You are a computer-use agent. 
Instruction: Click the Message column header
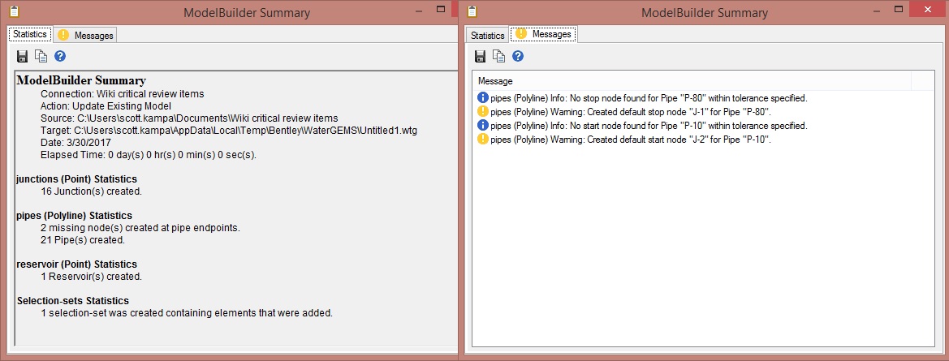tap(692, 81)
